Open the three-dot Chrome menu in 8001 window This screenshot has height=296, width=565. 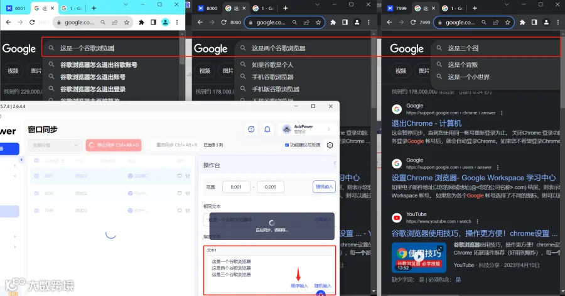tap(177, 23)
